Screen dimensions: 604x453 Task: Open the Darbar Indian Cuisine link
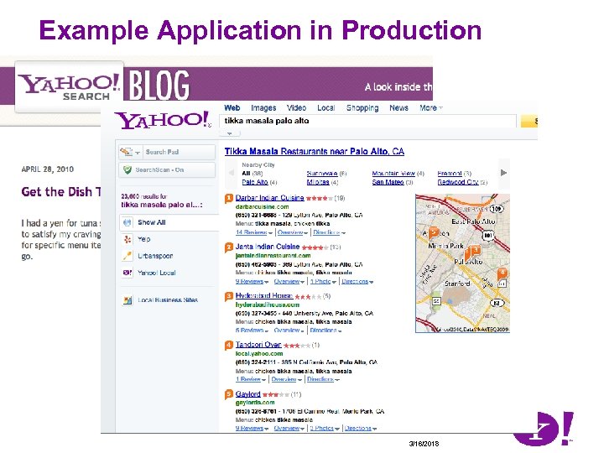point(269,198)
